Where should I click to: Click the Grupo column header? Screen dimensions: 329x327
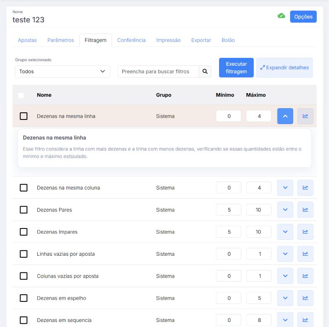click(x=164, y=95)
